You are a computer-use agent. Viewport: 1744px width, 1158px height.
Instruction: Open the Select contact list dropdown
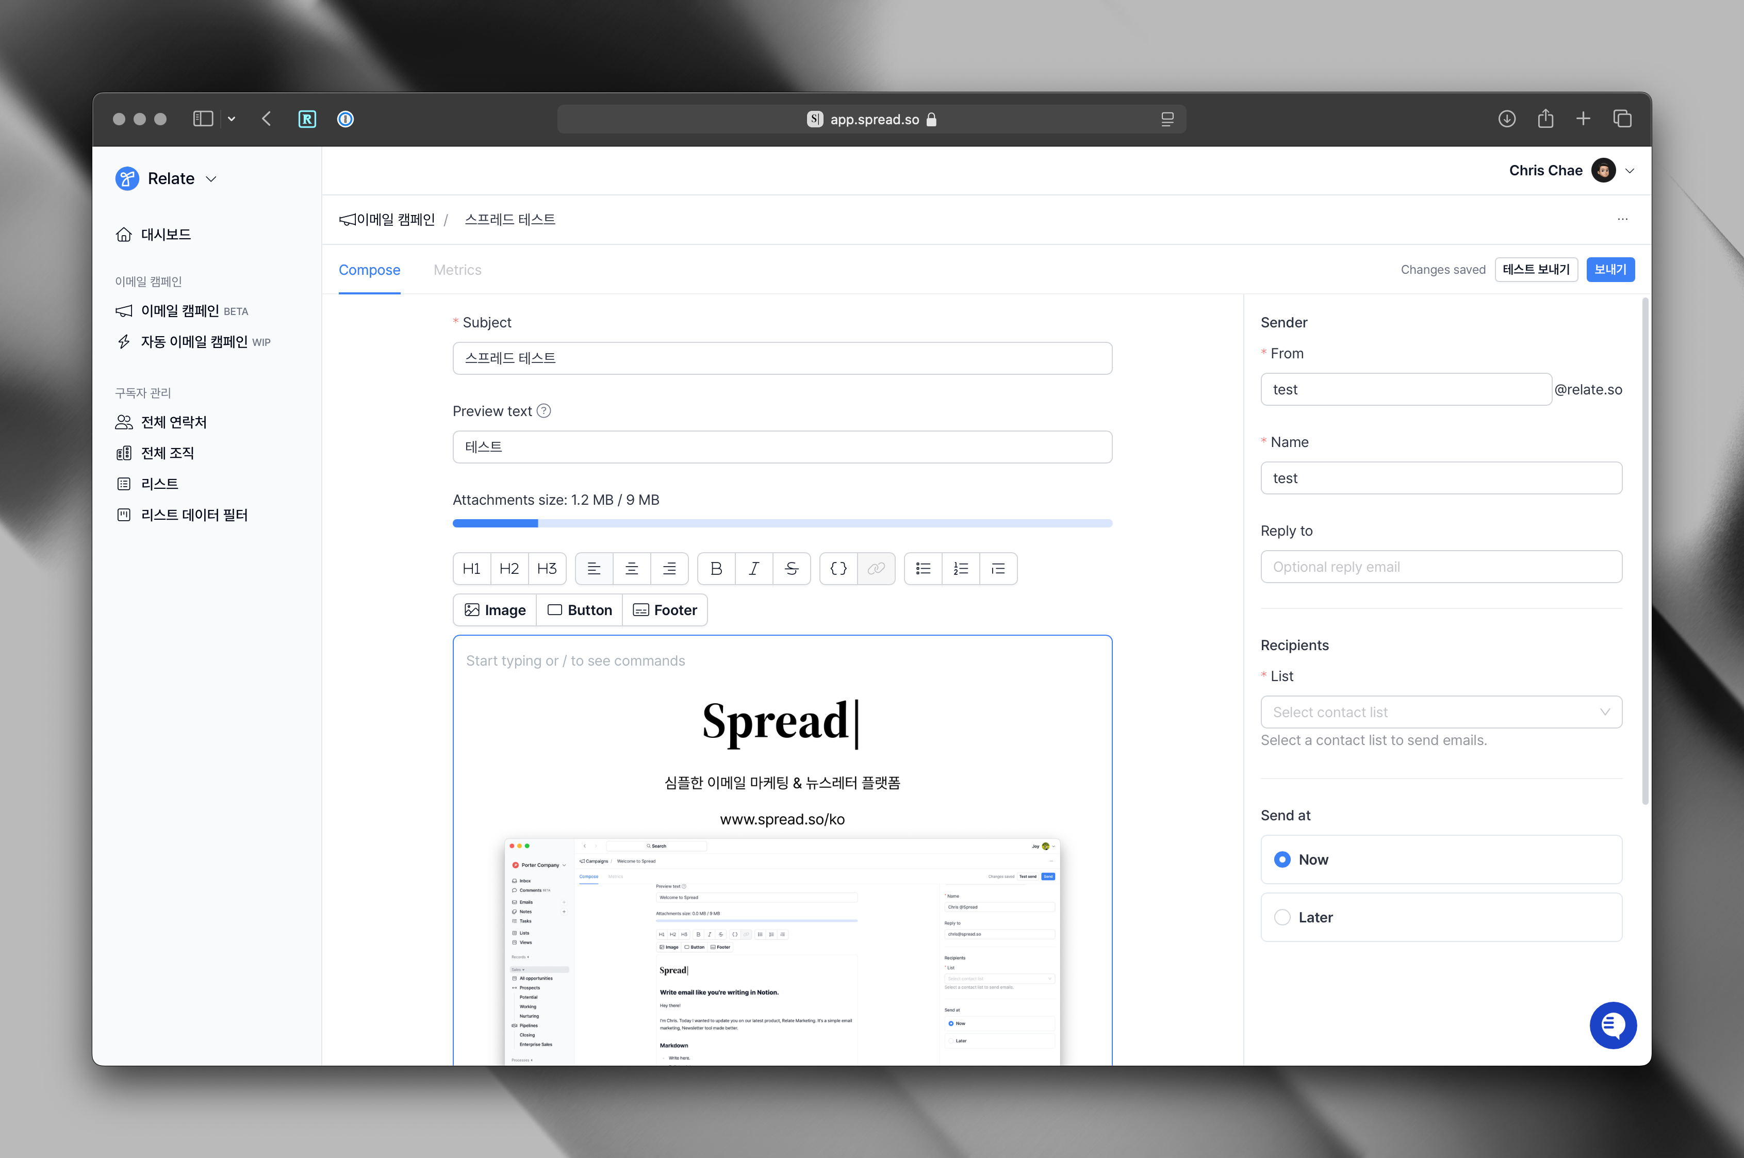tap(1440, 712)
